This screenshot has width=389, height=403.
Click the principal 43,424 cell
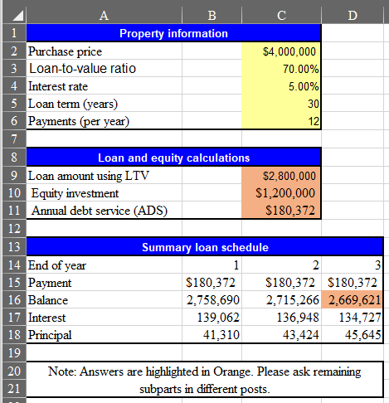281,334
